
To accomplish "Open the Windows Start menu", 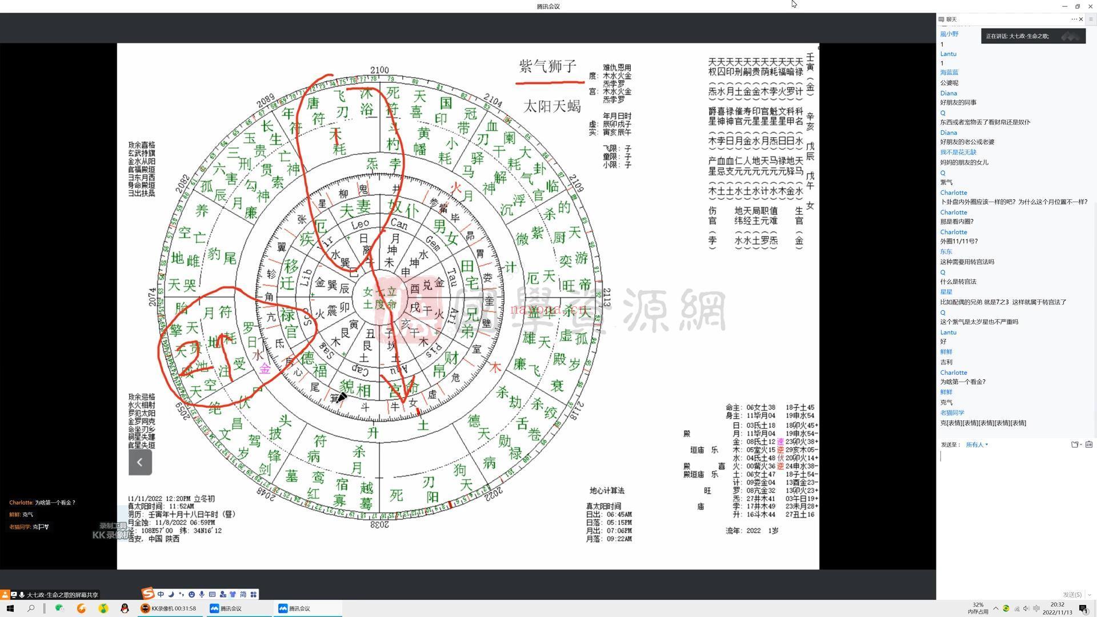I will pyautogui.click(x=10, y=608).
